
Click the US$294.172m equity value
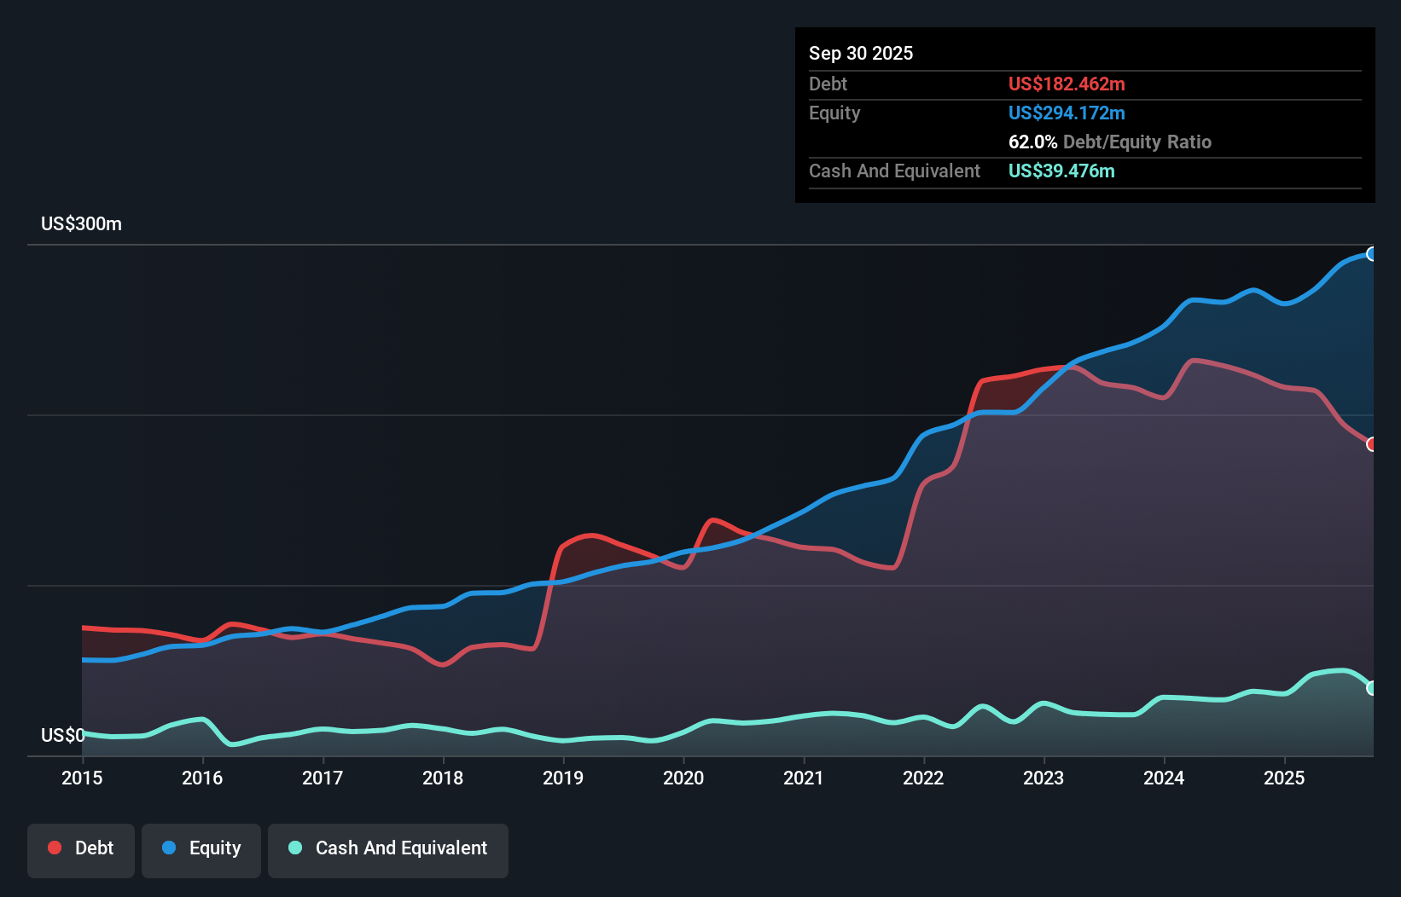click(1067, 113)
